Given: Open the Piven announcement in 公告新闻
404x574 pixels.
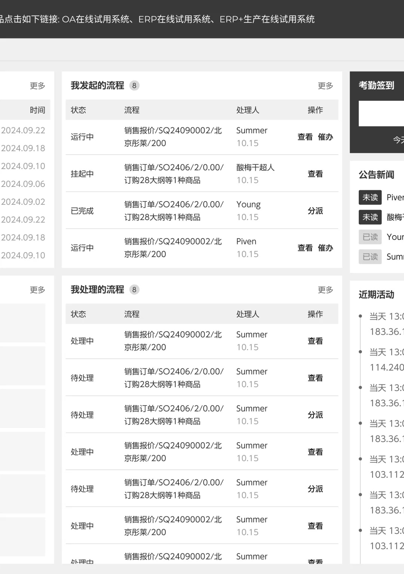Looking at the screenshot, I should click(395, 197).
